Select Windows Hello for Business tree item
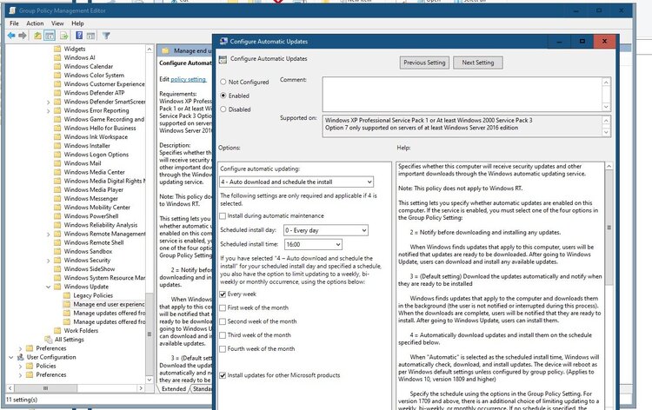The image size is (652, 410). tap(100, 128)
